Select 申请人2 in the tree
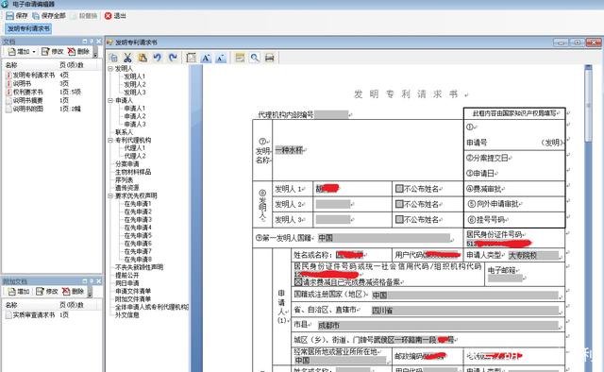 click(x=134, y=116)
